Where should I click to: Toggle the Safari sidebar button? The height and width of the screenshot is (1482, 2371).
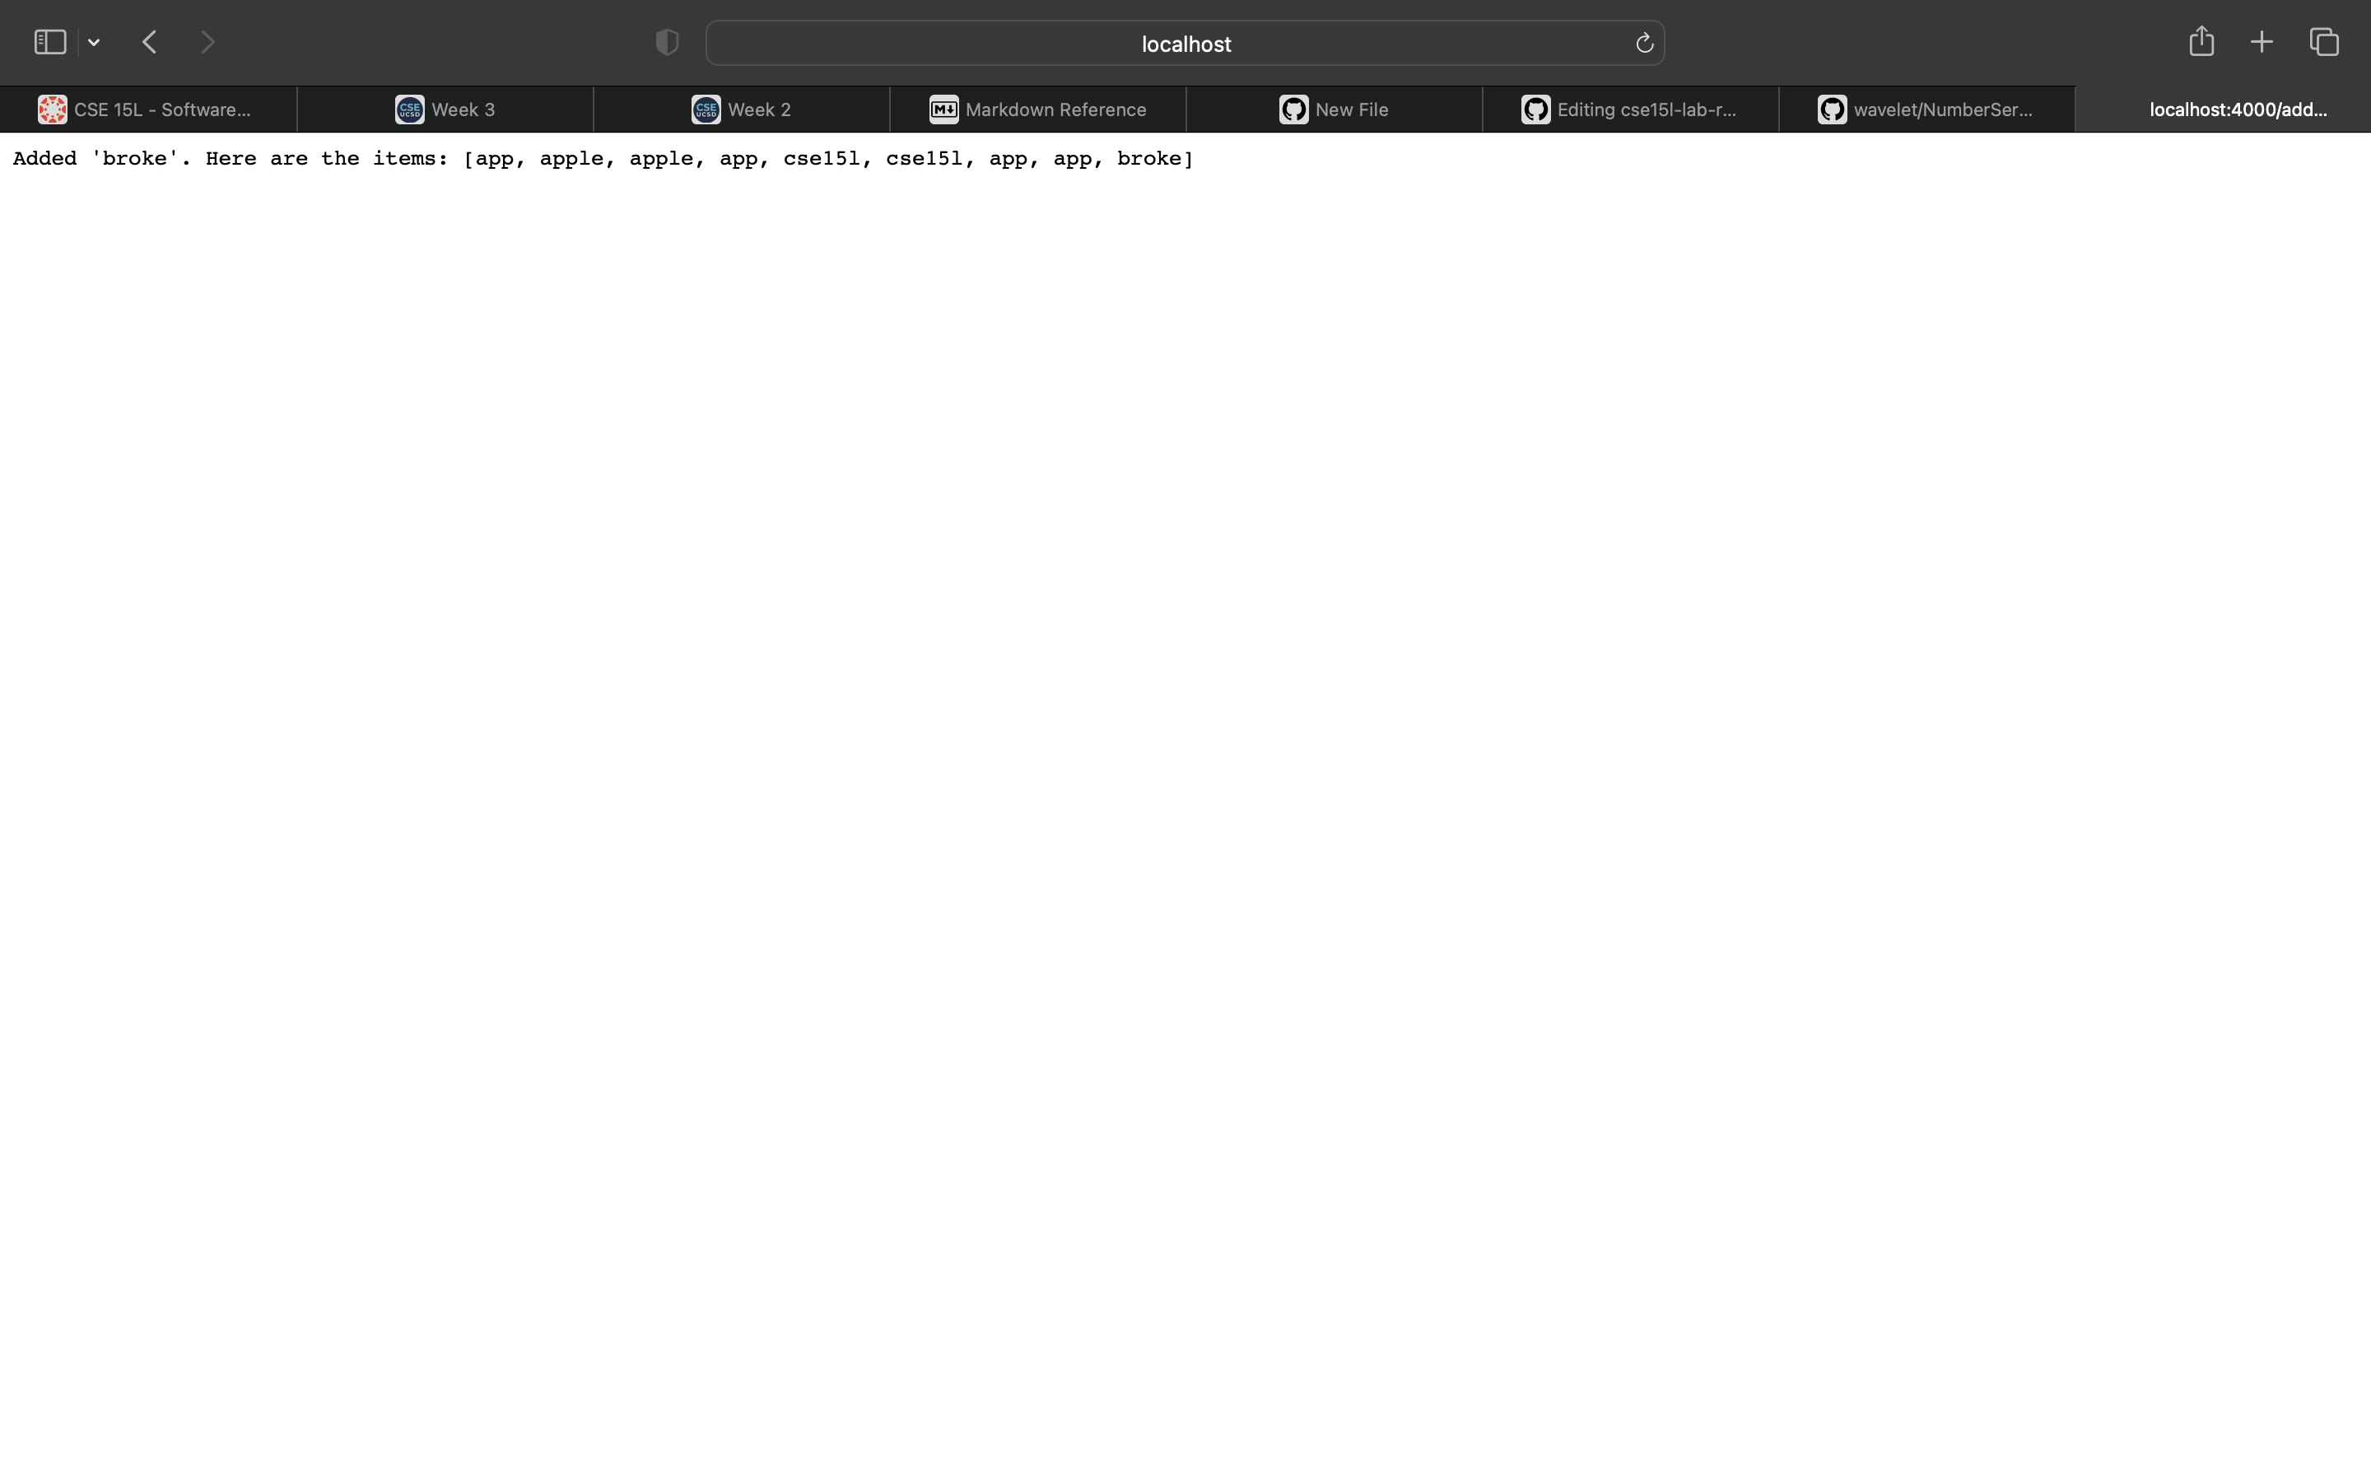pyautogui.click(x=50, y=42)
